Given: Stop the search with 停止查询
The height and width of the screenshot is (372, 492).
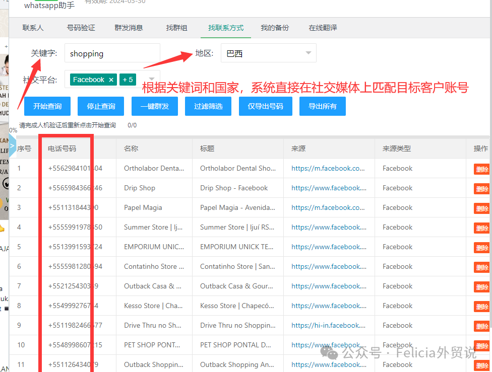Looking at the screenshot, I should (x=101, y=106).
